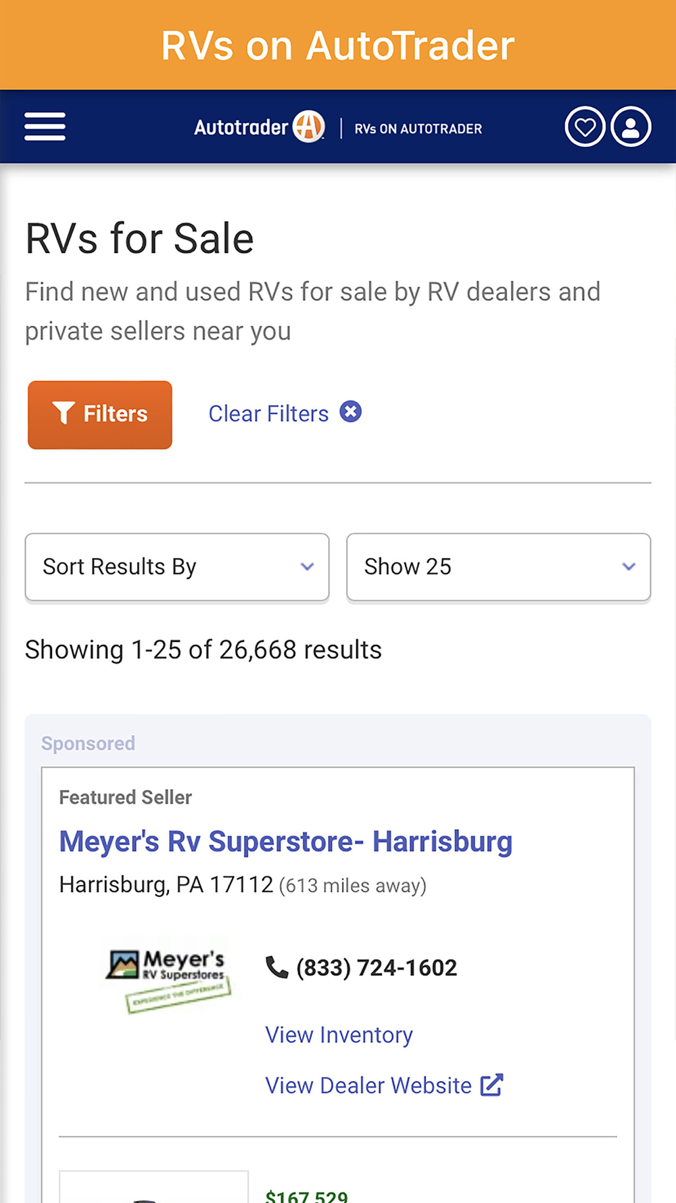
Task: Click the X icon beside Clear Filters
Action: tap(350, 411)
